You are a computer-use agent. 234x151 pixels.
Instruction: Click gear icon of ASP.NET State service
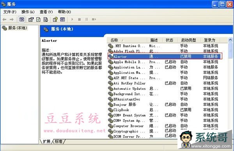point(110,78)
